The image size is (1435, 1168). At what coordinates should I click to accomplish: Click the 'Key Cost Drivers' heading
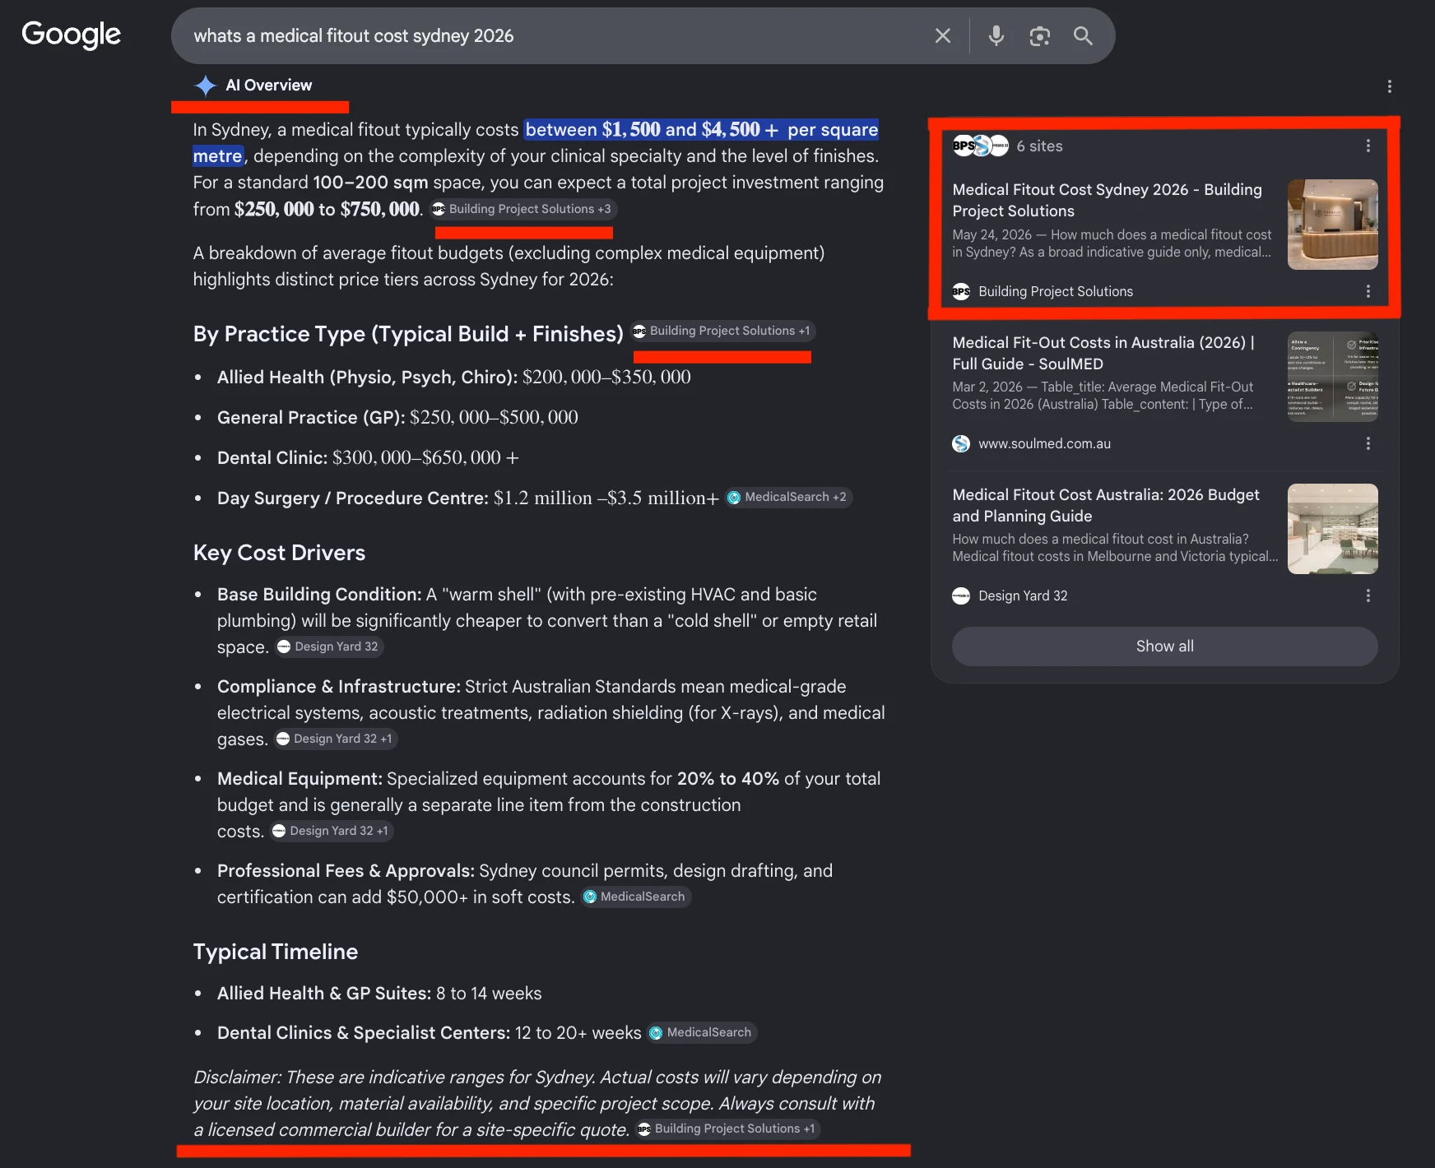(279, 553)
